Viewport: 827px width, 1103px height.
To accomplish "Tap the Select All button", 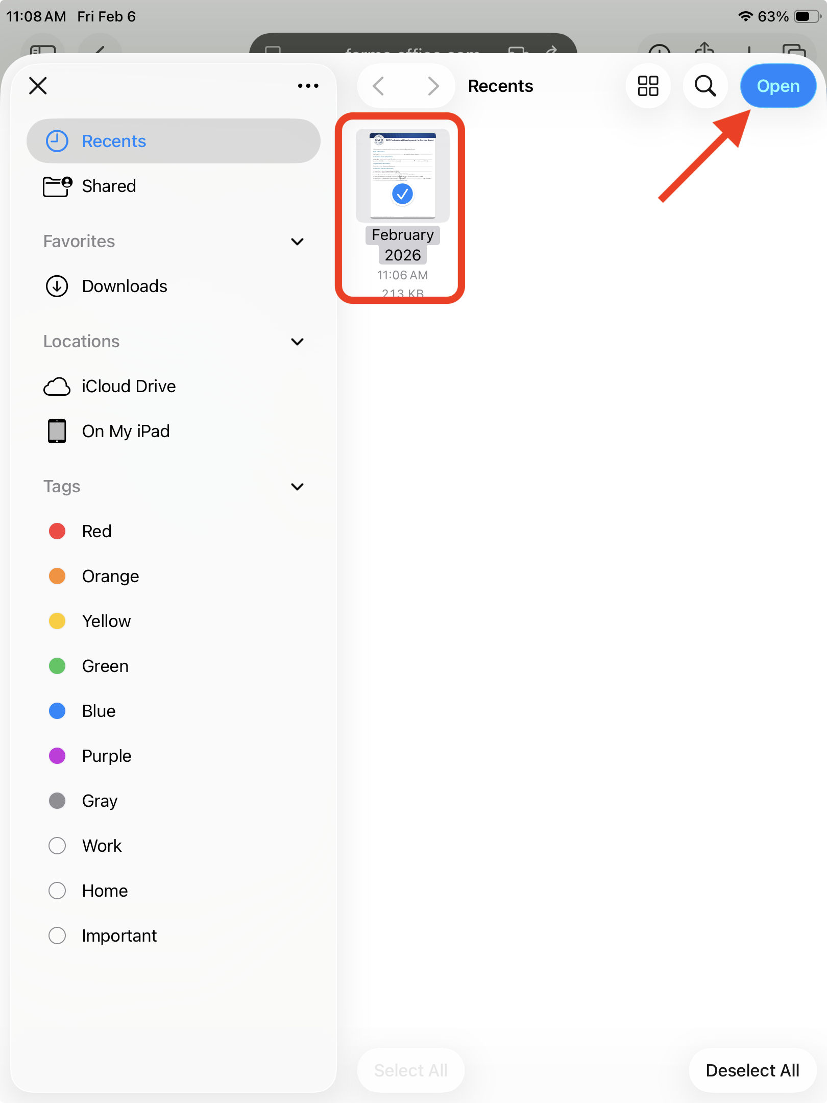I will [x=411, y=1070].
